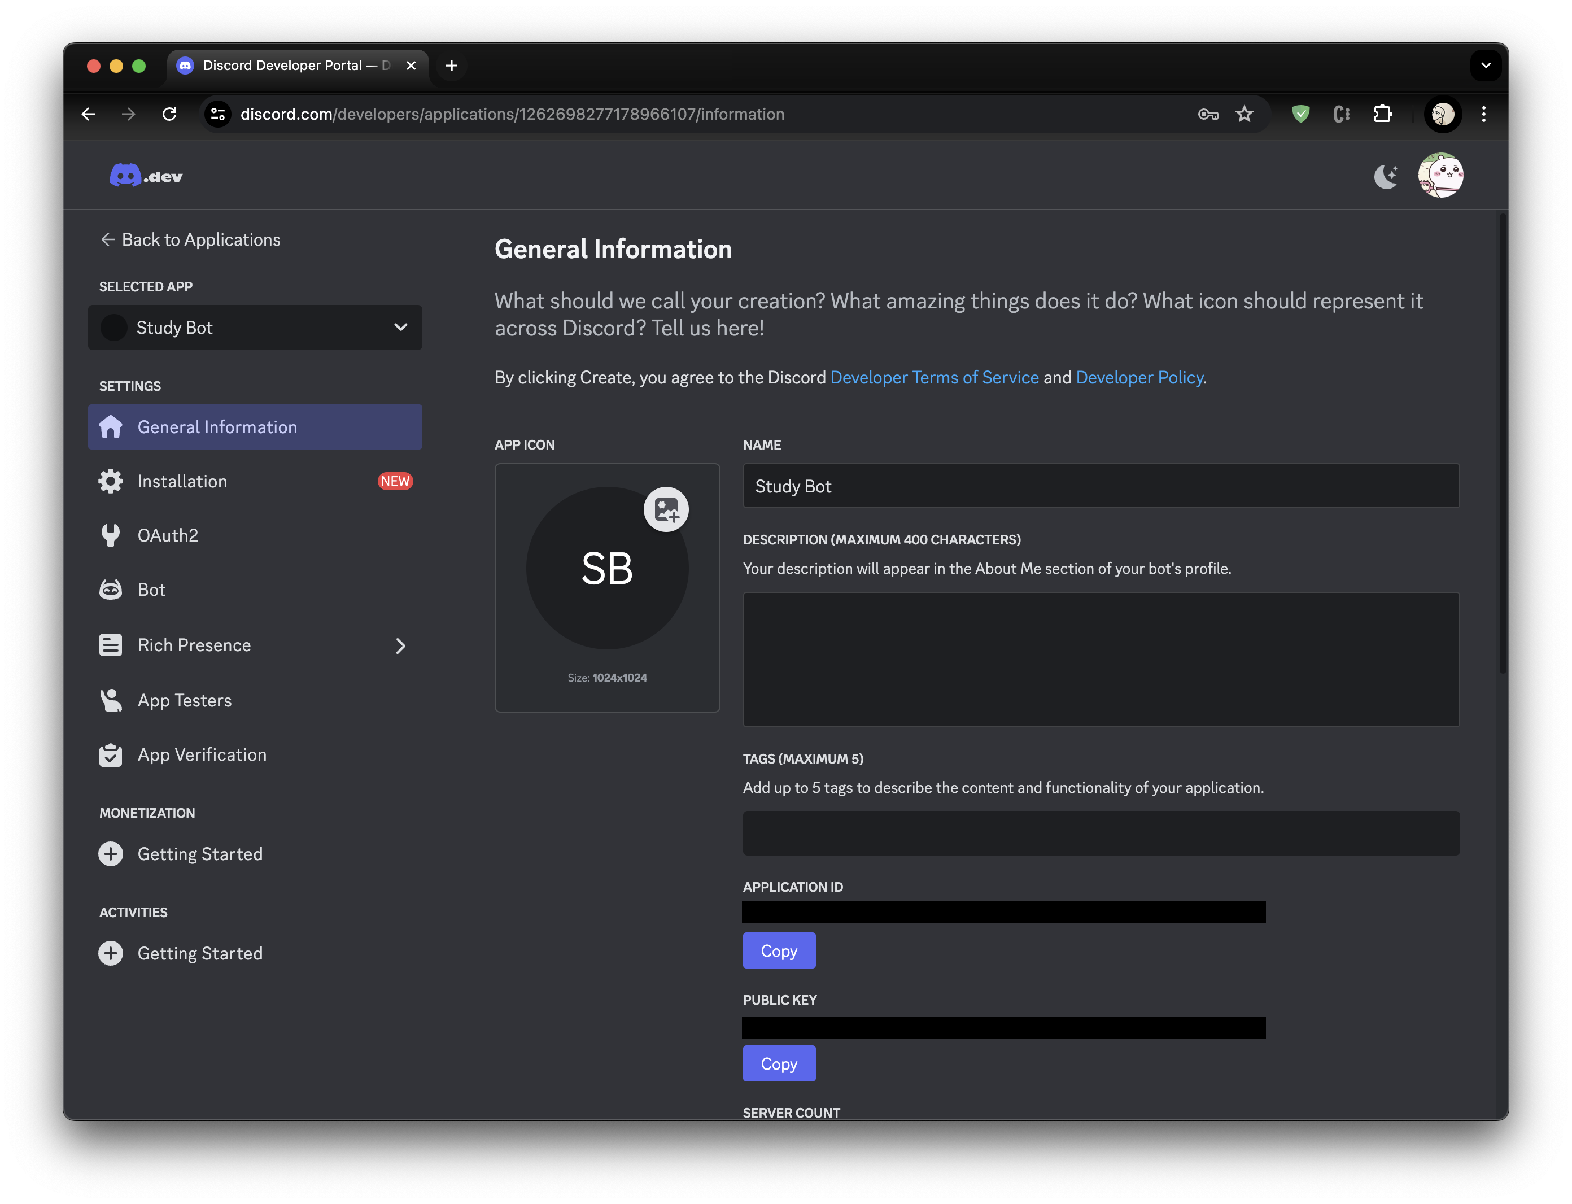The height and width of the screenshot is (1204, 1572).
Task: Open Bot settings page
Action: click(x=255, y=590)
